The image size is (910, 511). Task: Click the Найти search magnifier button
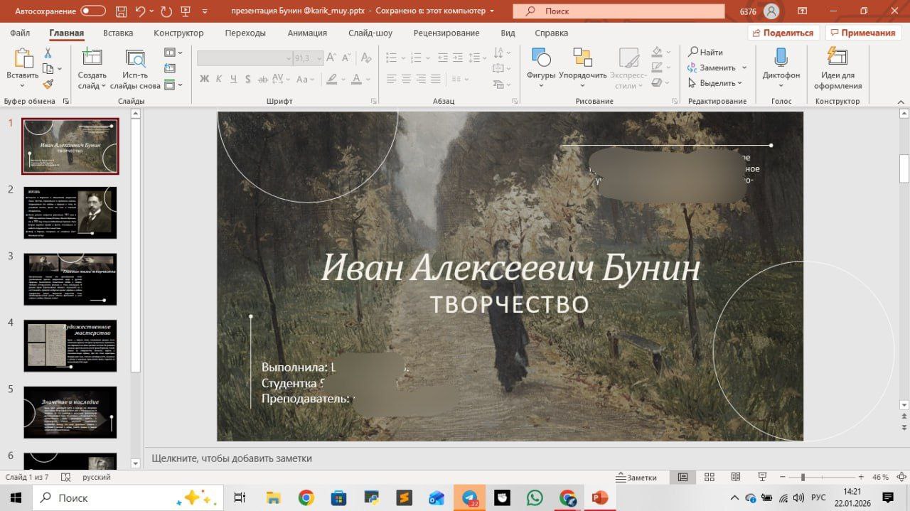tap(705, 52)
